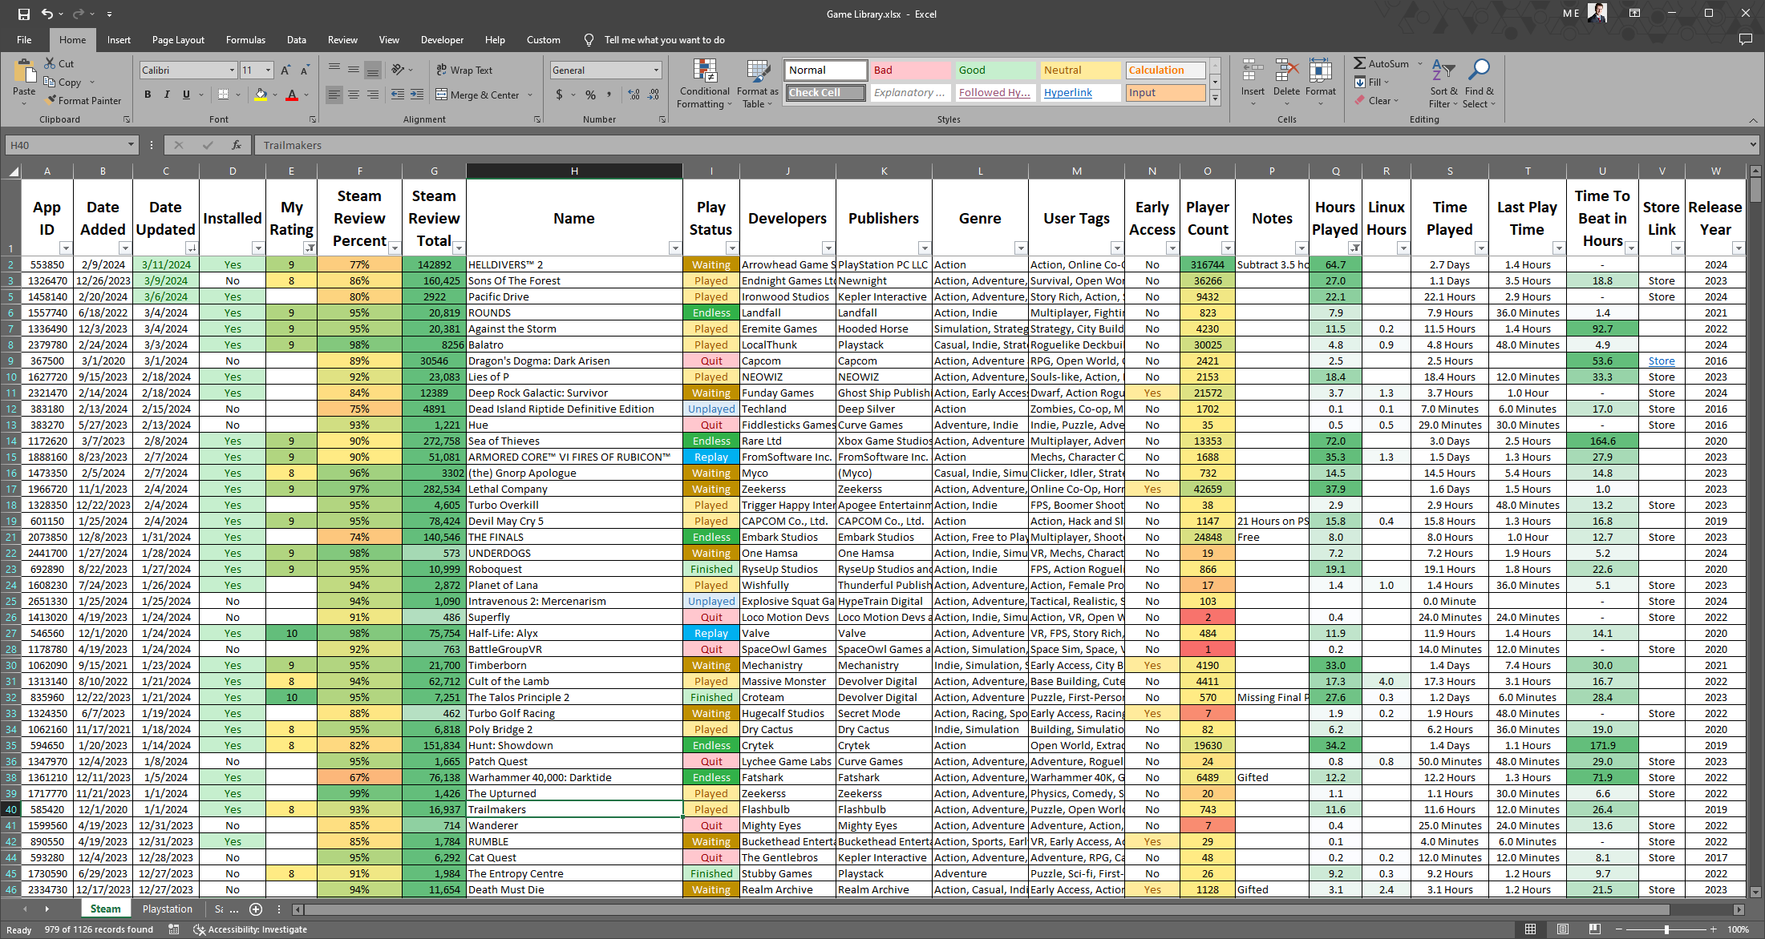Click the zoom slider in status bar
This screenshot has height=939, width=1765.
[1666, 929]
